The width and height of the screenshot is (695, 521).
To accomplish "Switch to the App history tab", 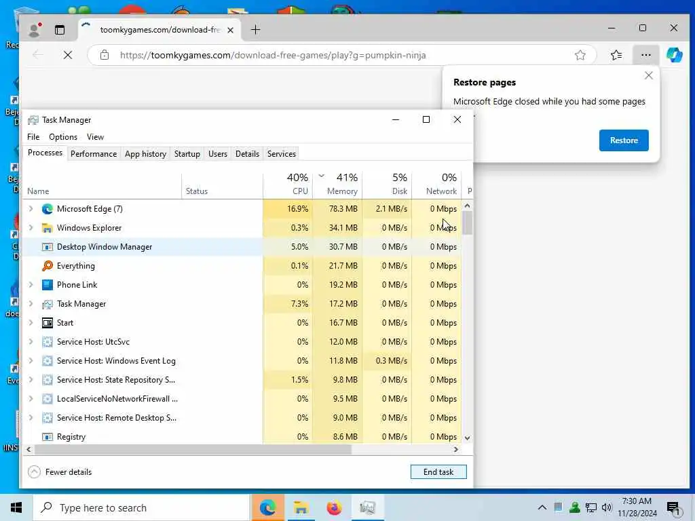I will (x=145, y=154).
